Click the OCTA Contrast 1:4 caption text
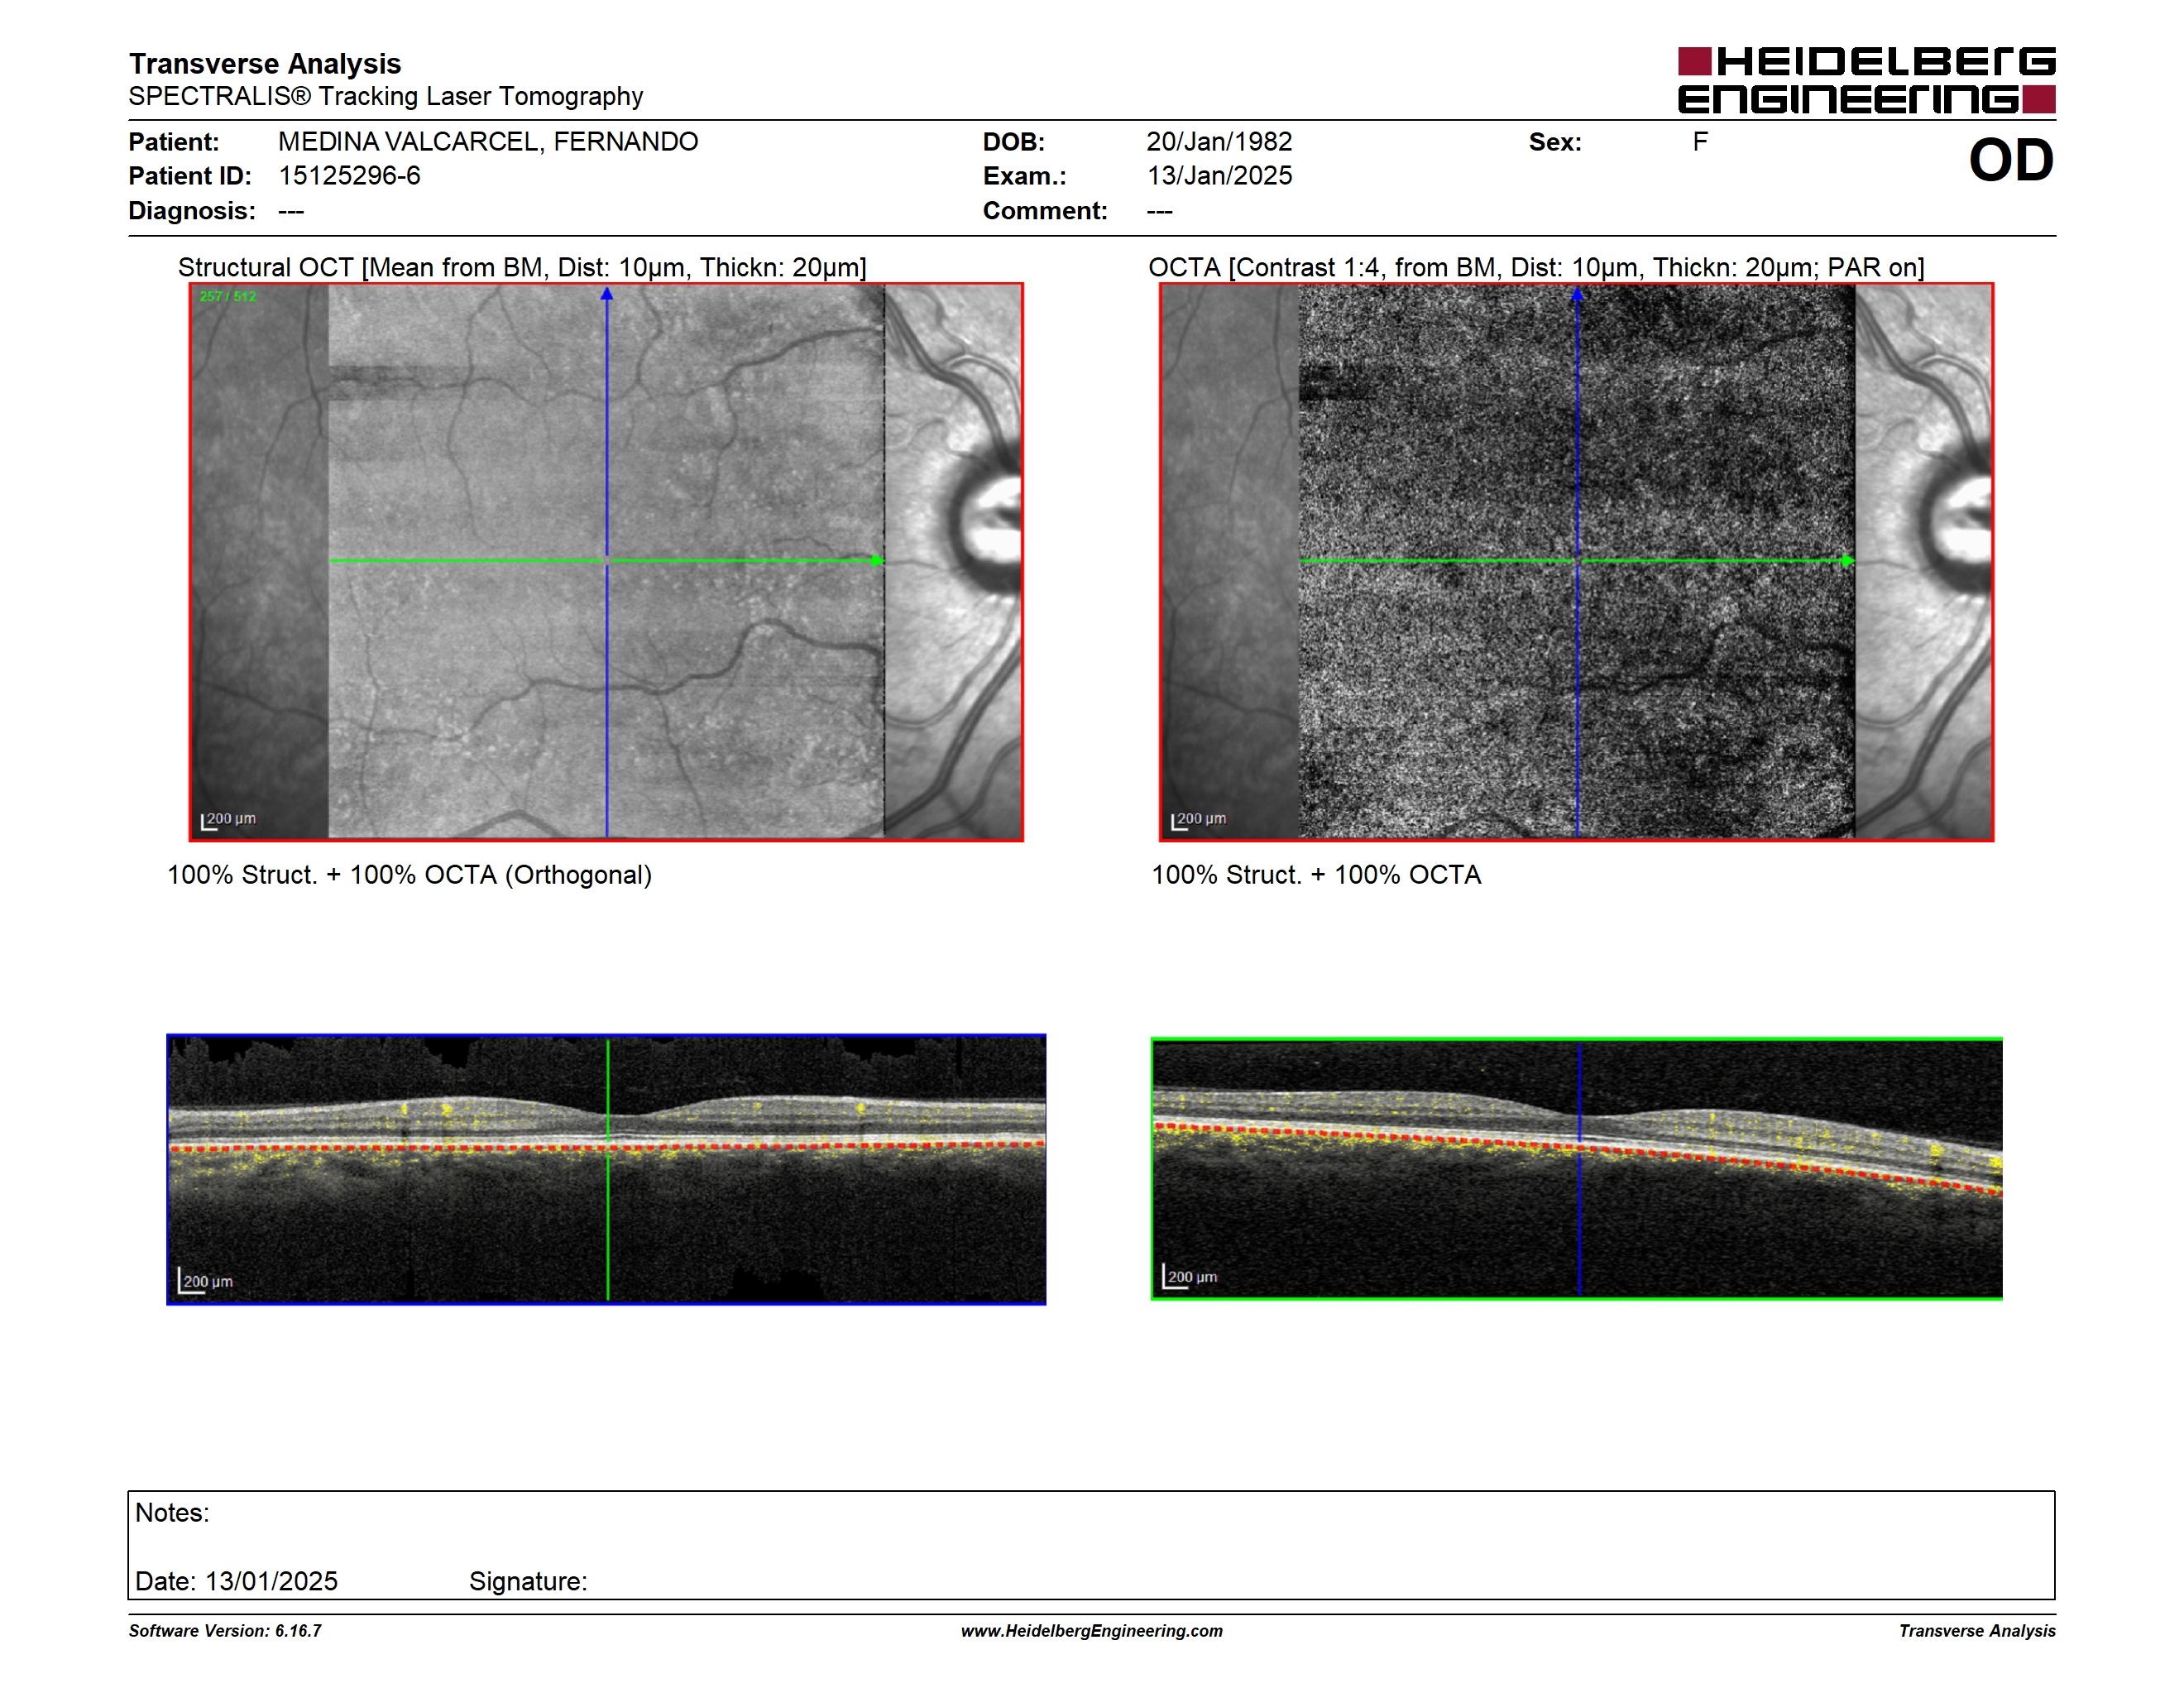This screenshot has height=1688, width=2184. tap(1536, 267)
